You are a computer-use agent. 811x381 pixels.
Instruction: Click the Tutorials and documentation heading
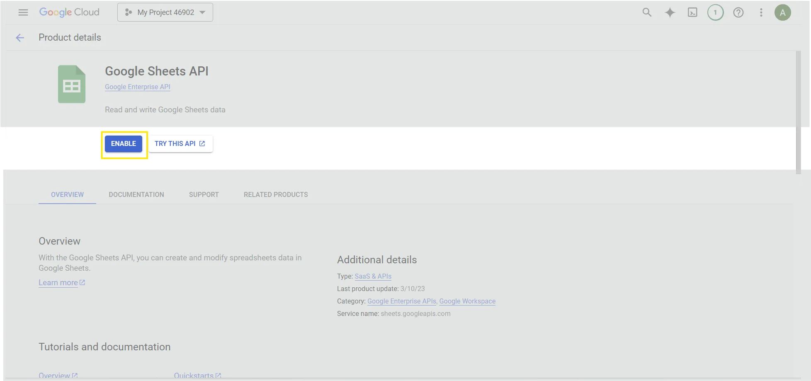coord(104,347)
